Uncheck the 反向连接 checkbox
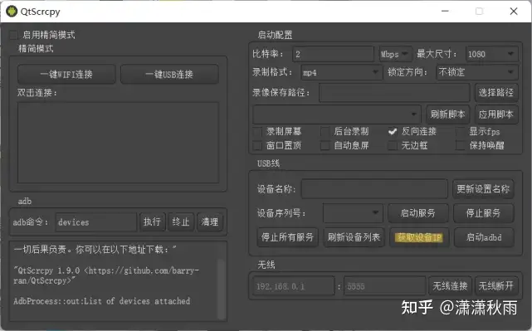The width and height of the screenshot is (532, 331). tap(393, 132)
